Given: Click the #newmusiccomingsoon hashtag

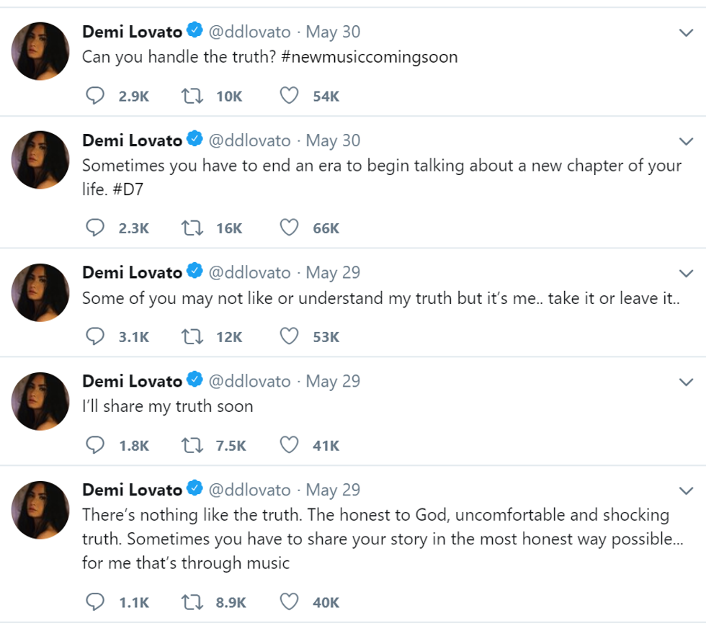Looking at the screenshot, I should (370, 57).
